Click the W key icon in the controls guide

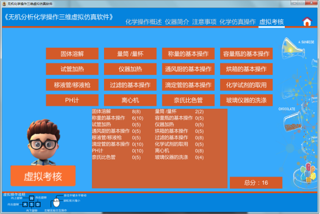pyautogui.click(x=32, y=198)
